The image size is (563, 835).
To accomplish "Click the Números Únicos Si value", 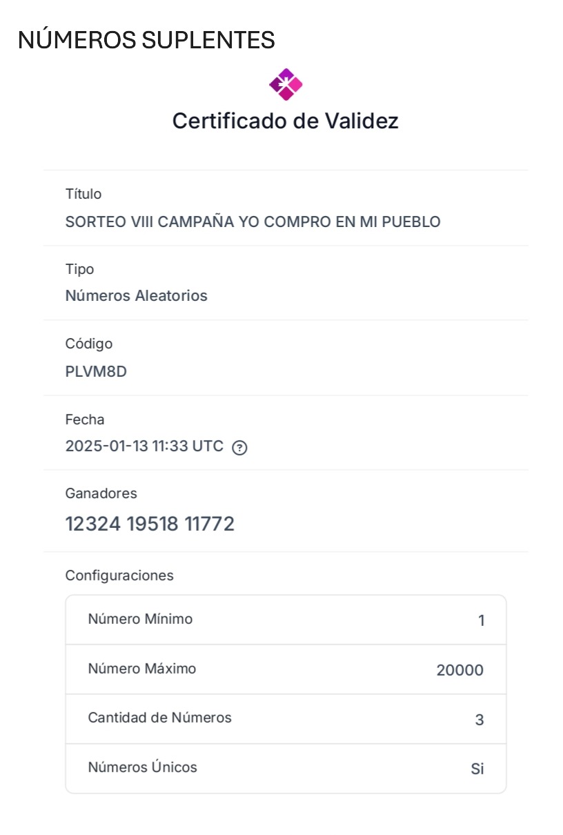I will click(x=477, y=769).
